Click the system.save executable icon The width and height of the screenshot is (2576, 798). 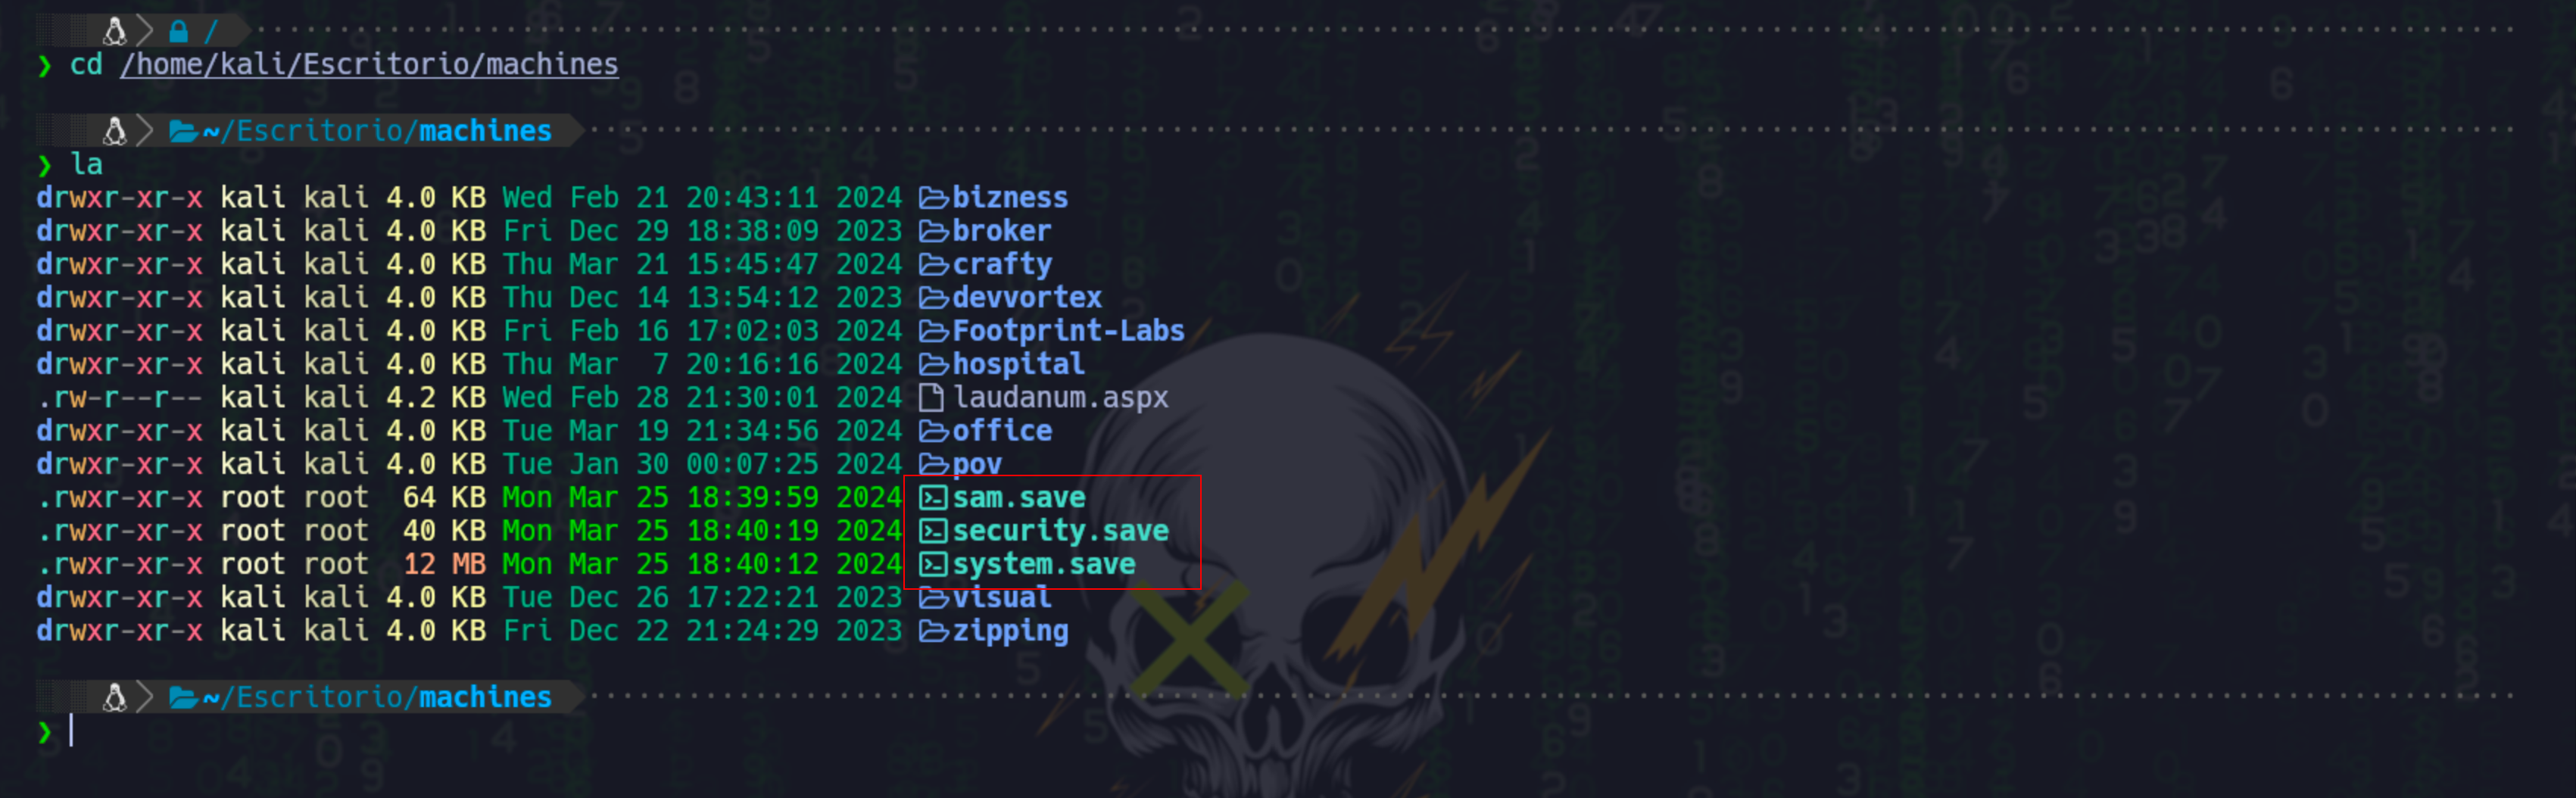pos(932,564)
